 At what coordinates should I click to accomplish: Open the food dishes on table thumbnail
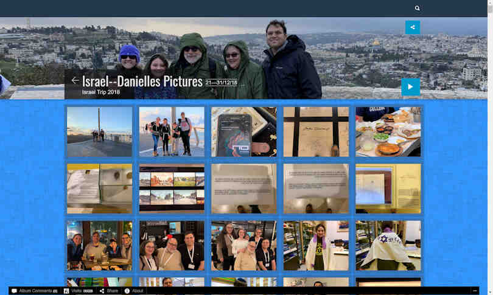point(388,132)
